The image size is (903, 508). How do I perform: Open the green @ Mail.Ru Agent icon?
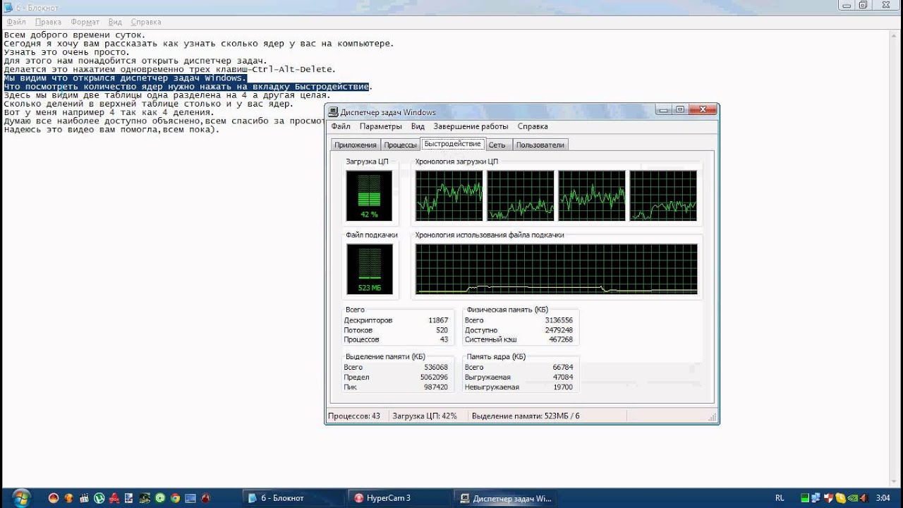pyautogui.click(x=160, y=498)
